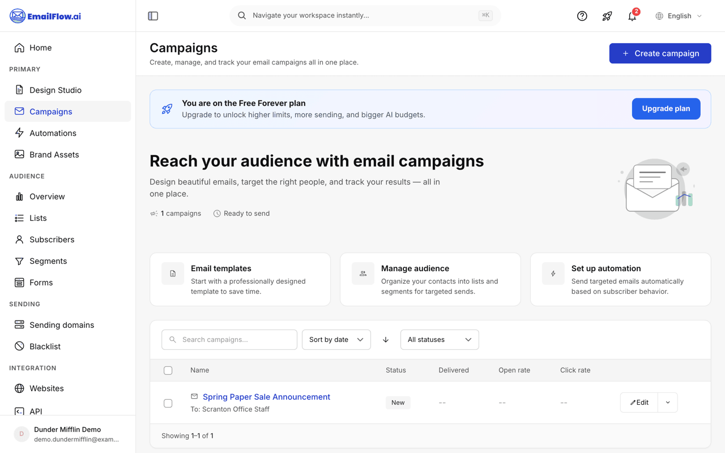Image resolution: width=725 pixels, height=453 pixels.
Task: Edit the Spring Paper Sale campaign
Action: pyautogui.click(x=639, y=403)
